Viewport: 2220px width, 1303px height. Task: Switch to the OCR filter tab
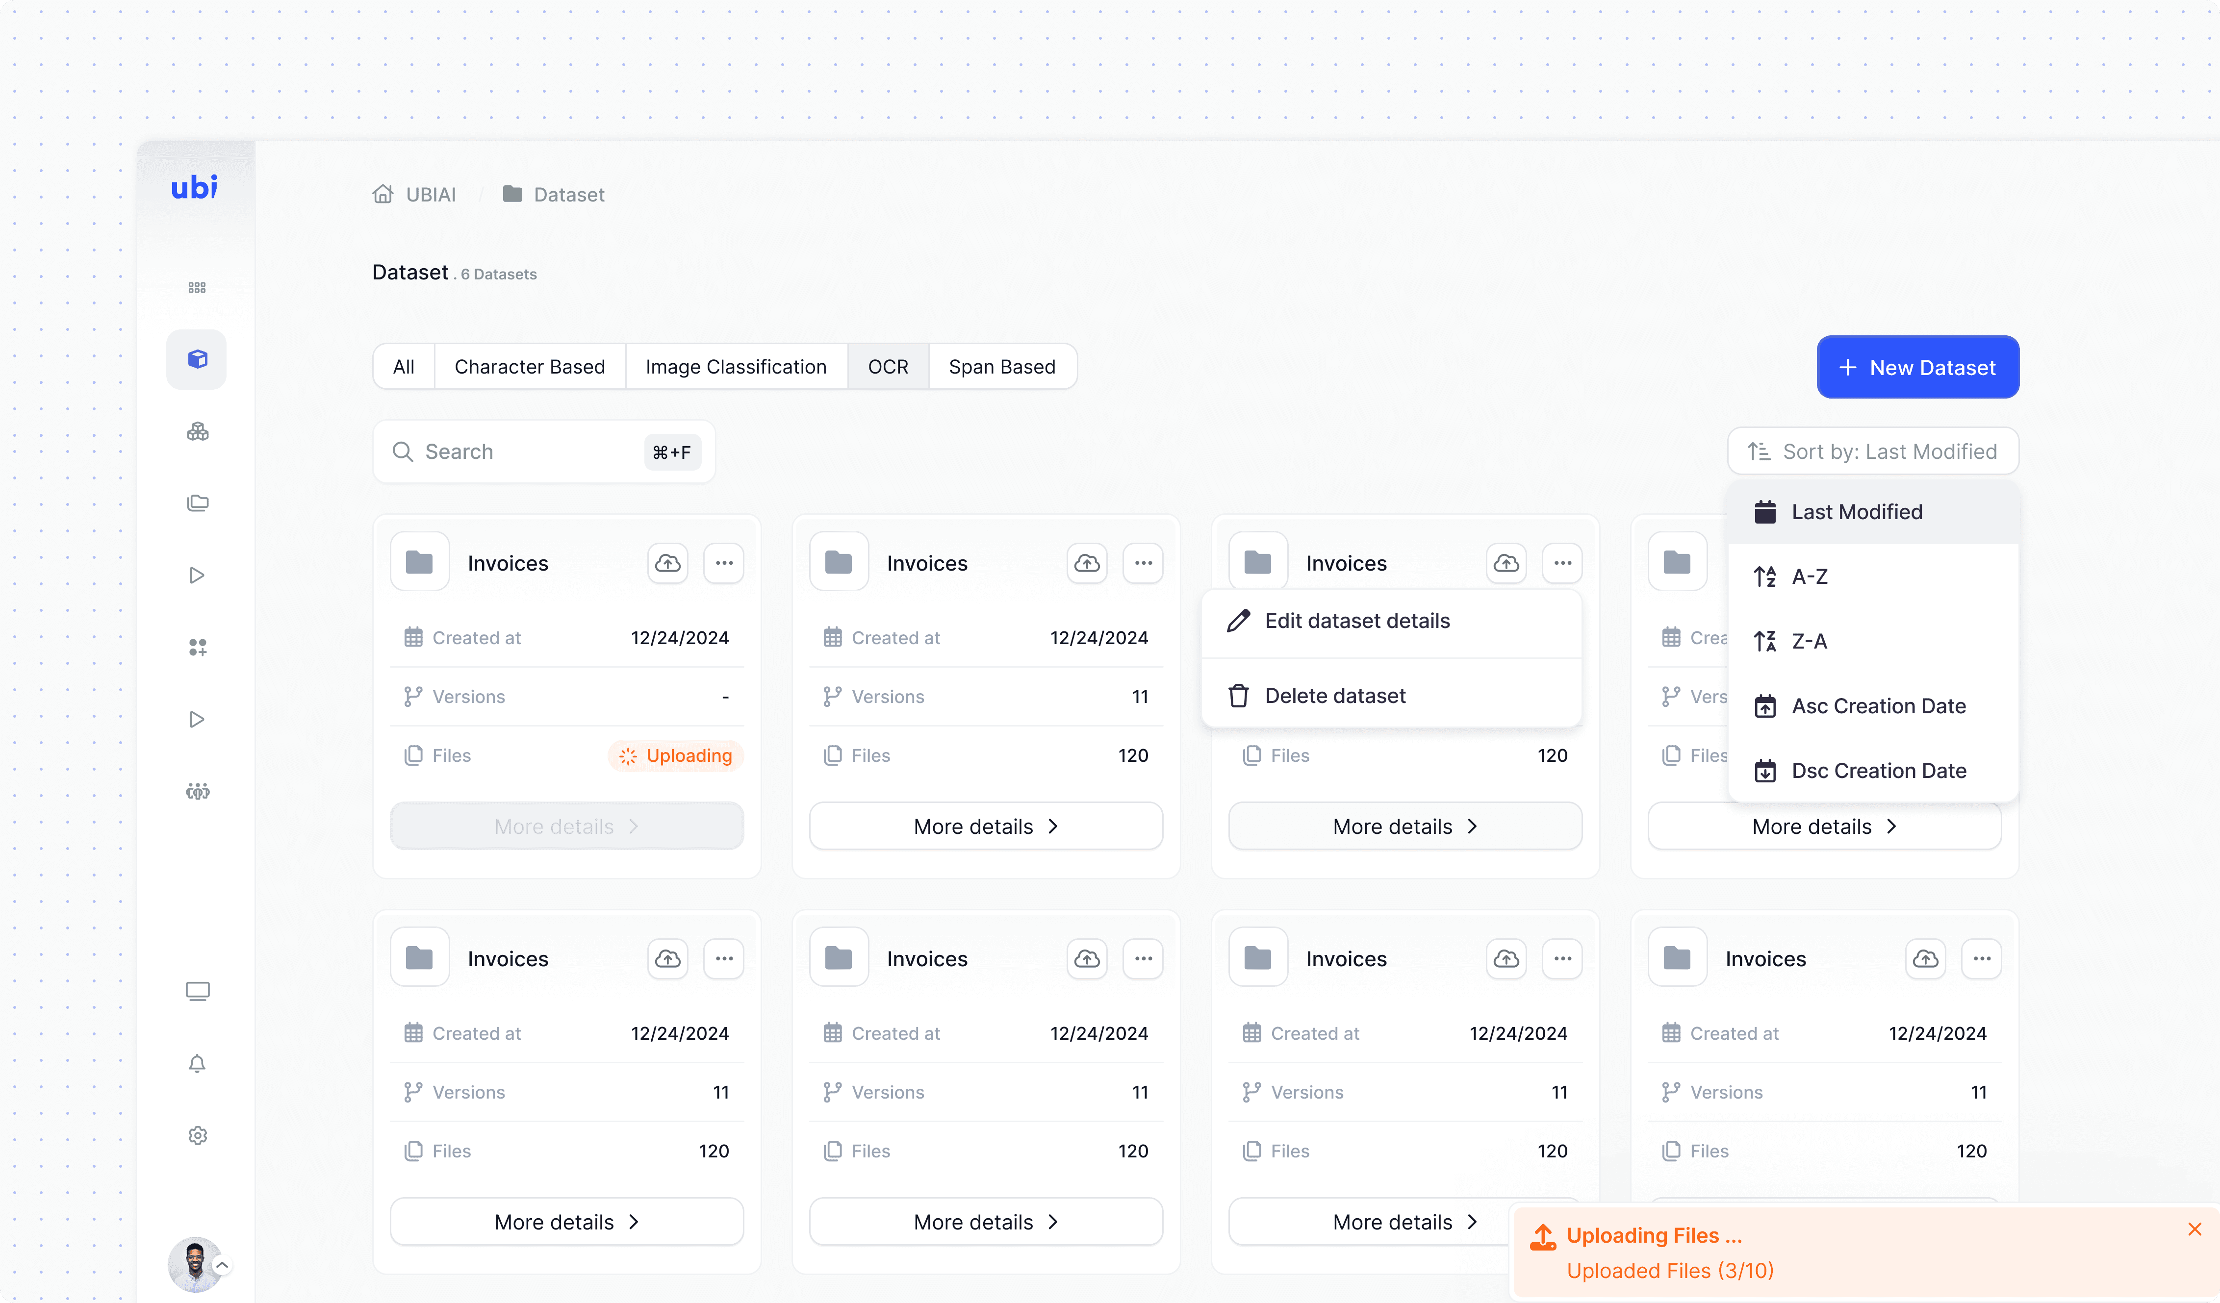pyautogui.click(x=887, y=367)
